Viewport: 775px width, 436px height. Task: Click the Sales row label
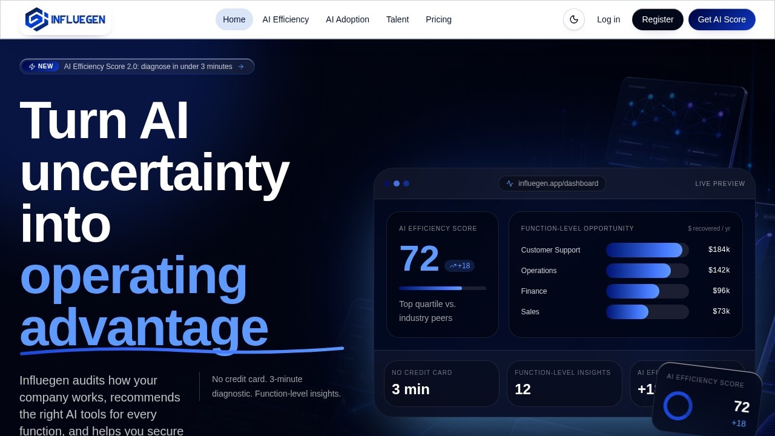pyautogui.click(x=530, y=312)
